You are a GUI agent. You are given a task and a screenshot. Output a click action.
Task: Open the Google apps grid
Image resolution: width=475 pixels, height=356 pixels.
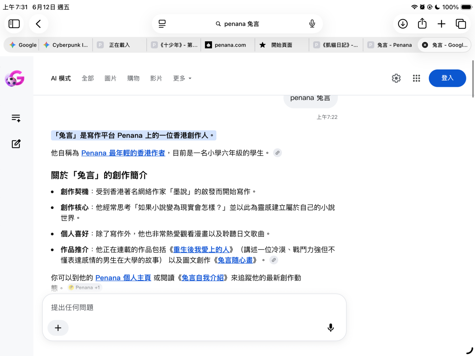417,78
